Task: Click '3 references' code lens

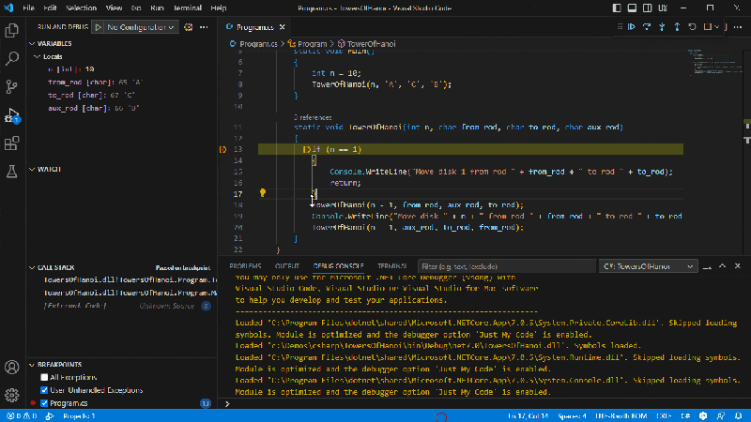Action: (313, 118)
